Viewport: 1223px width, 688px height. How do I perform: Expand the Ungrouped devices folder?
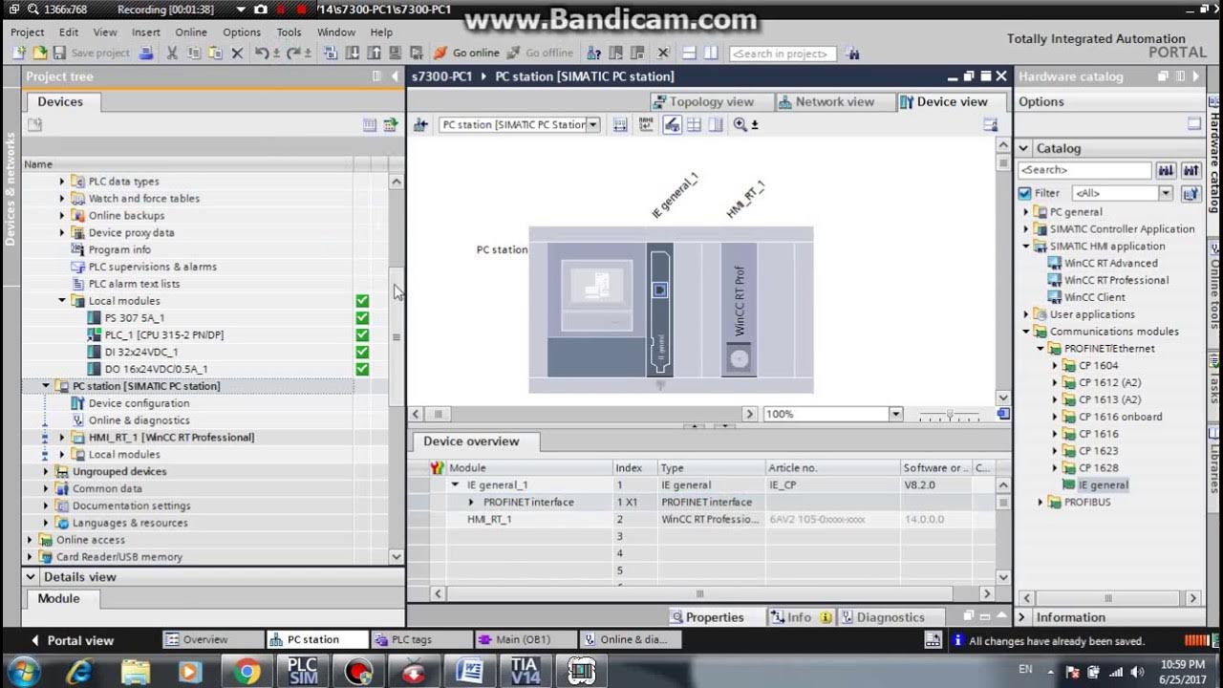[46, 472]
